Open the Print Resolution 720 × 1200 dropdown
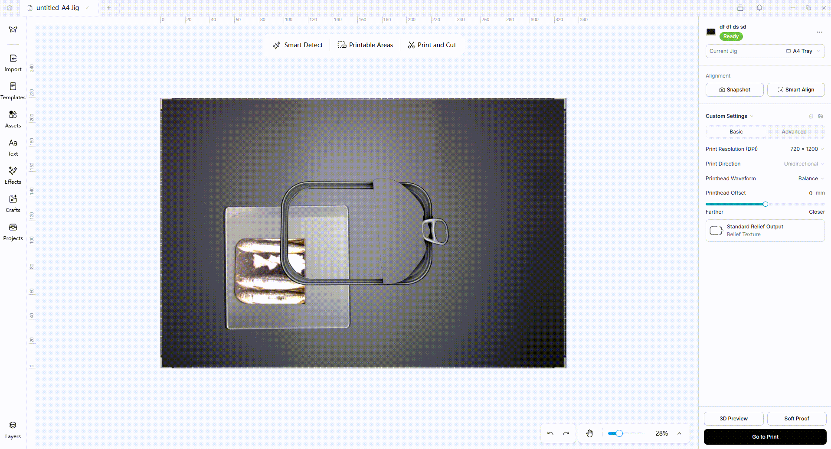 [x=807, y=149]
